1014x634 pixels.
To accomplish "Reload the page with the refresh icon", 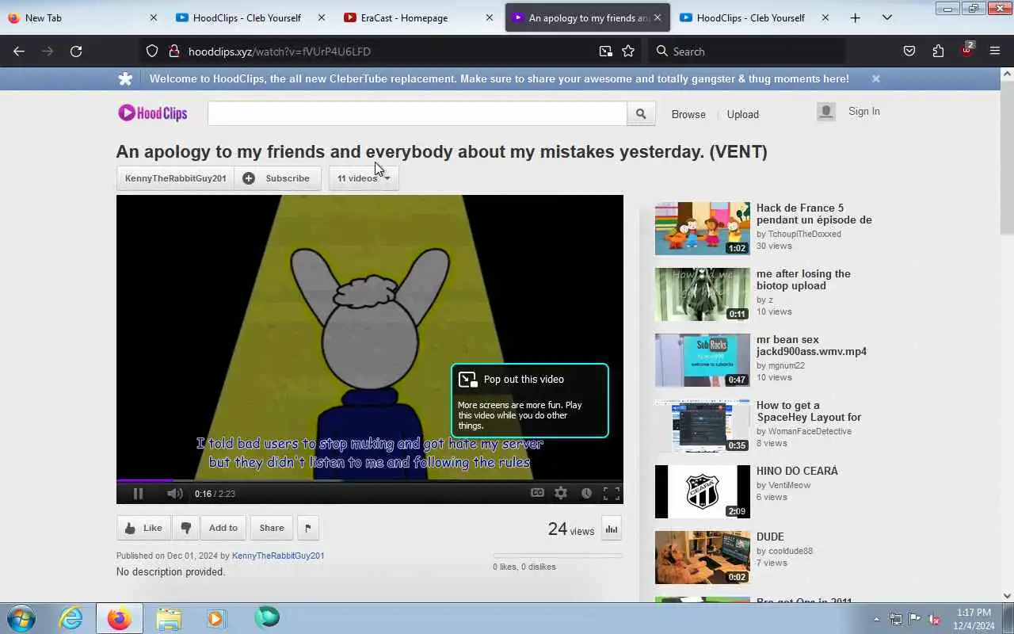I will pos(76,51).
